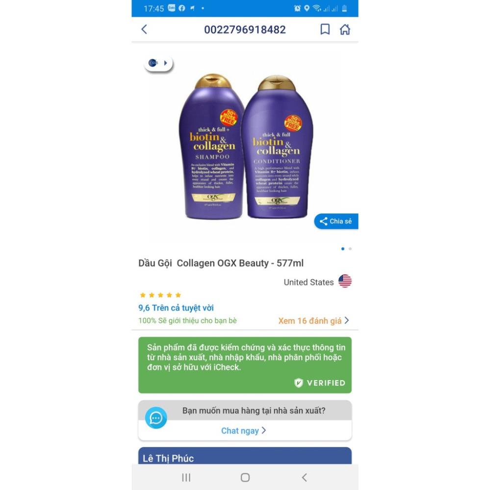Viewport: 490px width, 490px height.
Task: Tap the Android home navigation button
Action: [245, 477]
